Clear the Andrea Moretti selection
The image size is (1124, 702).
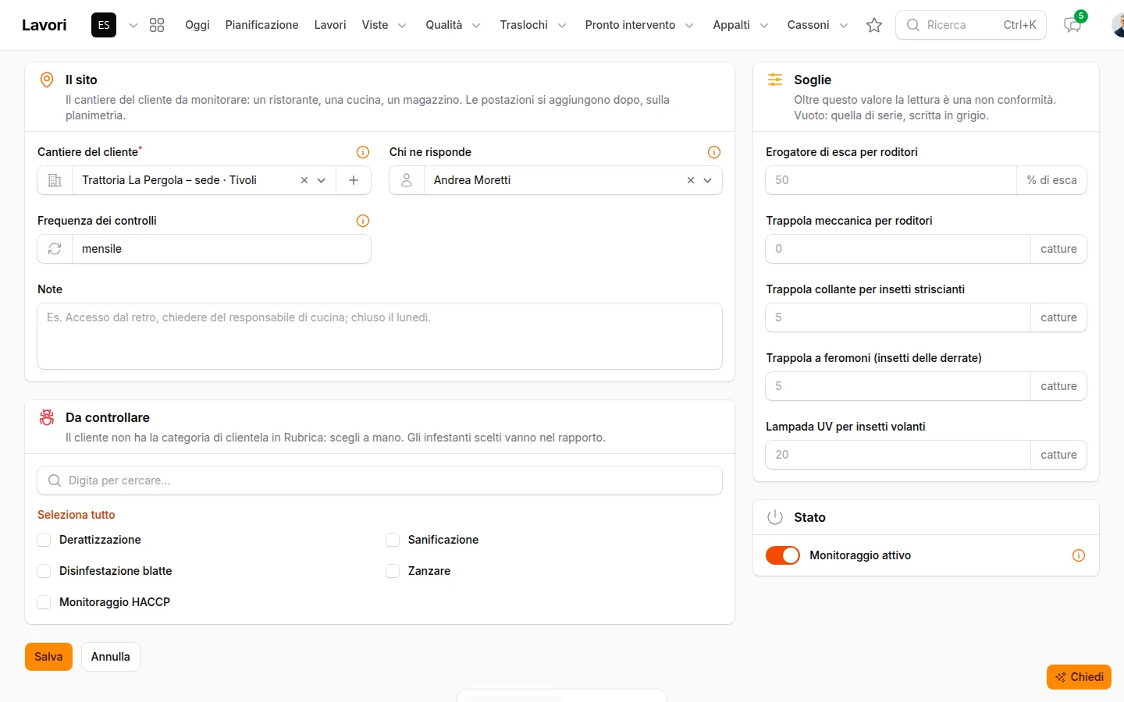click(x=691, y=180)
